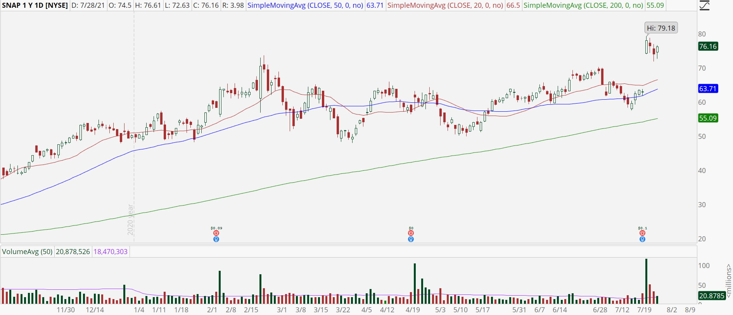Image resolution: width=733 pixels, height=315 pixels.
Task: Click the blue lightbulb icon near 2/1
Action: [216, 239]
